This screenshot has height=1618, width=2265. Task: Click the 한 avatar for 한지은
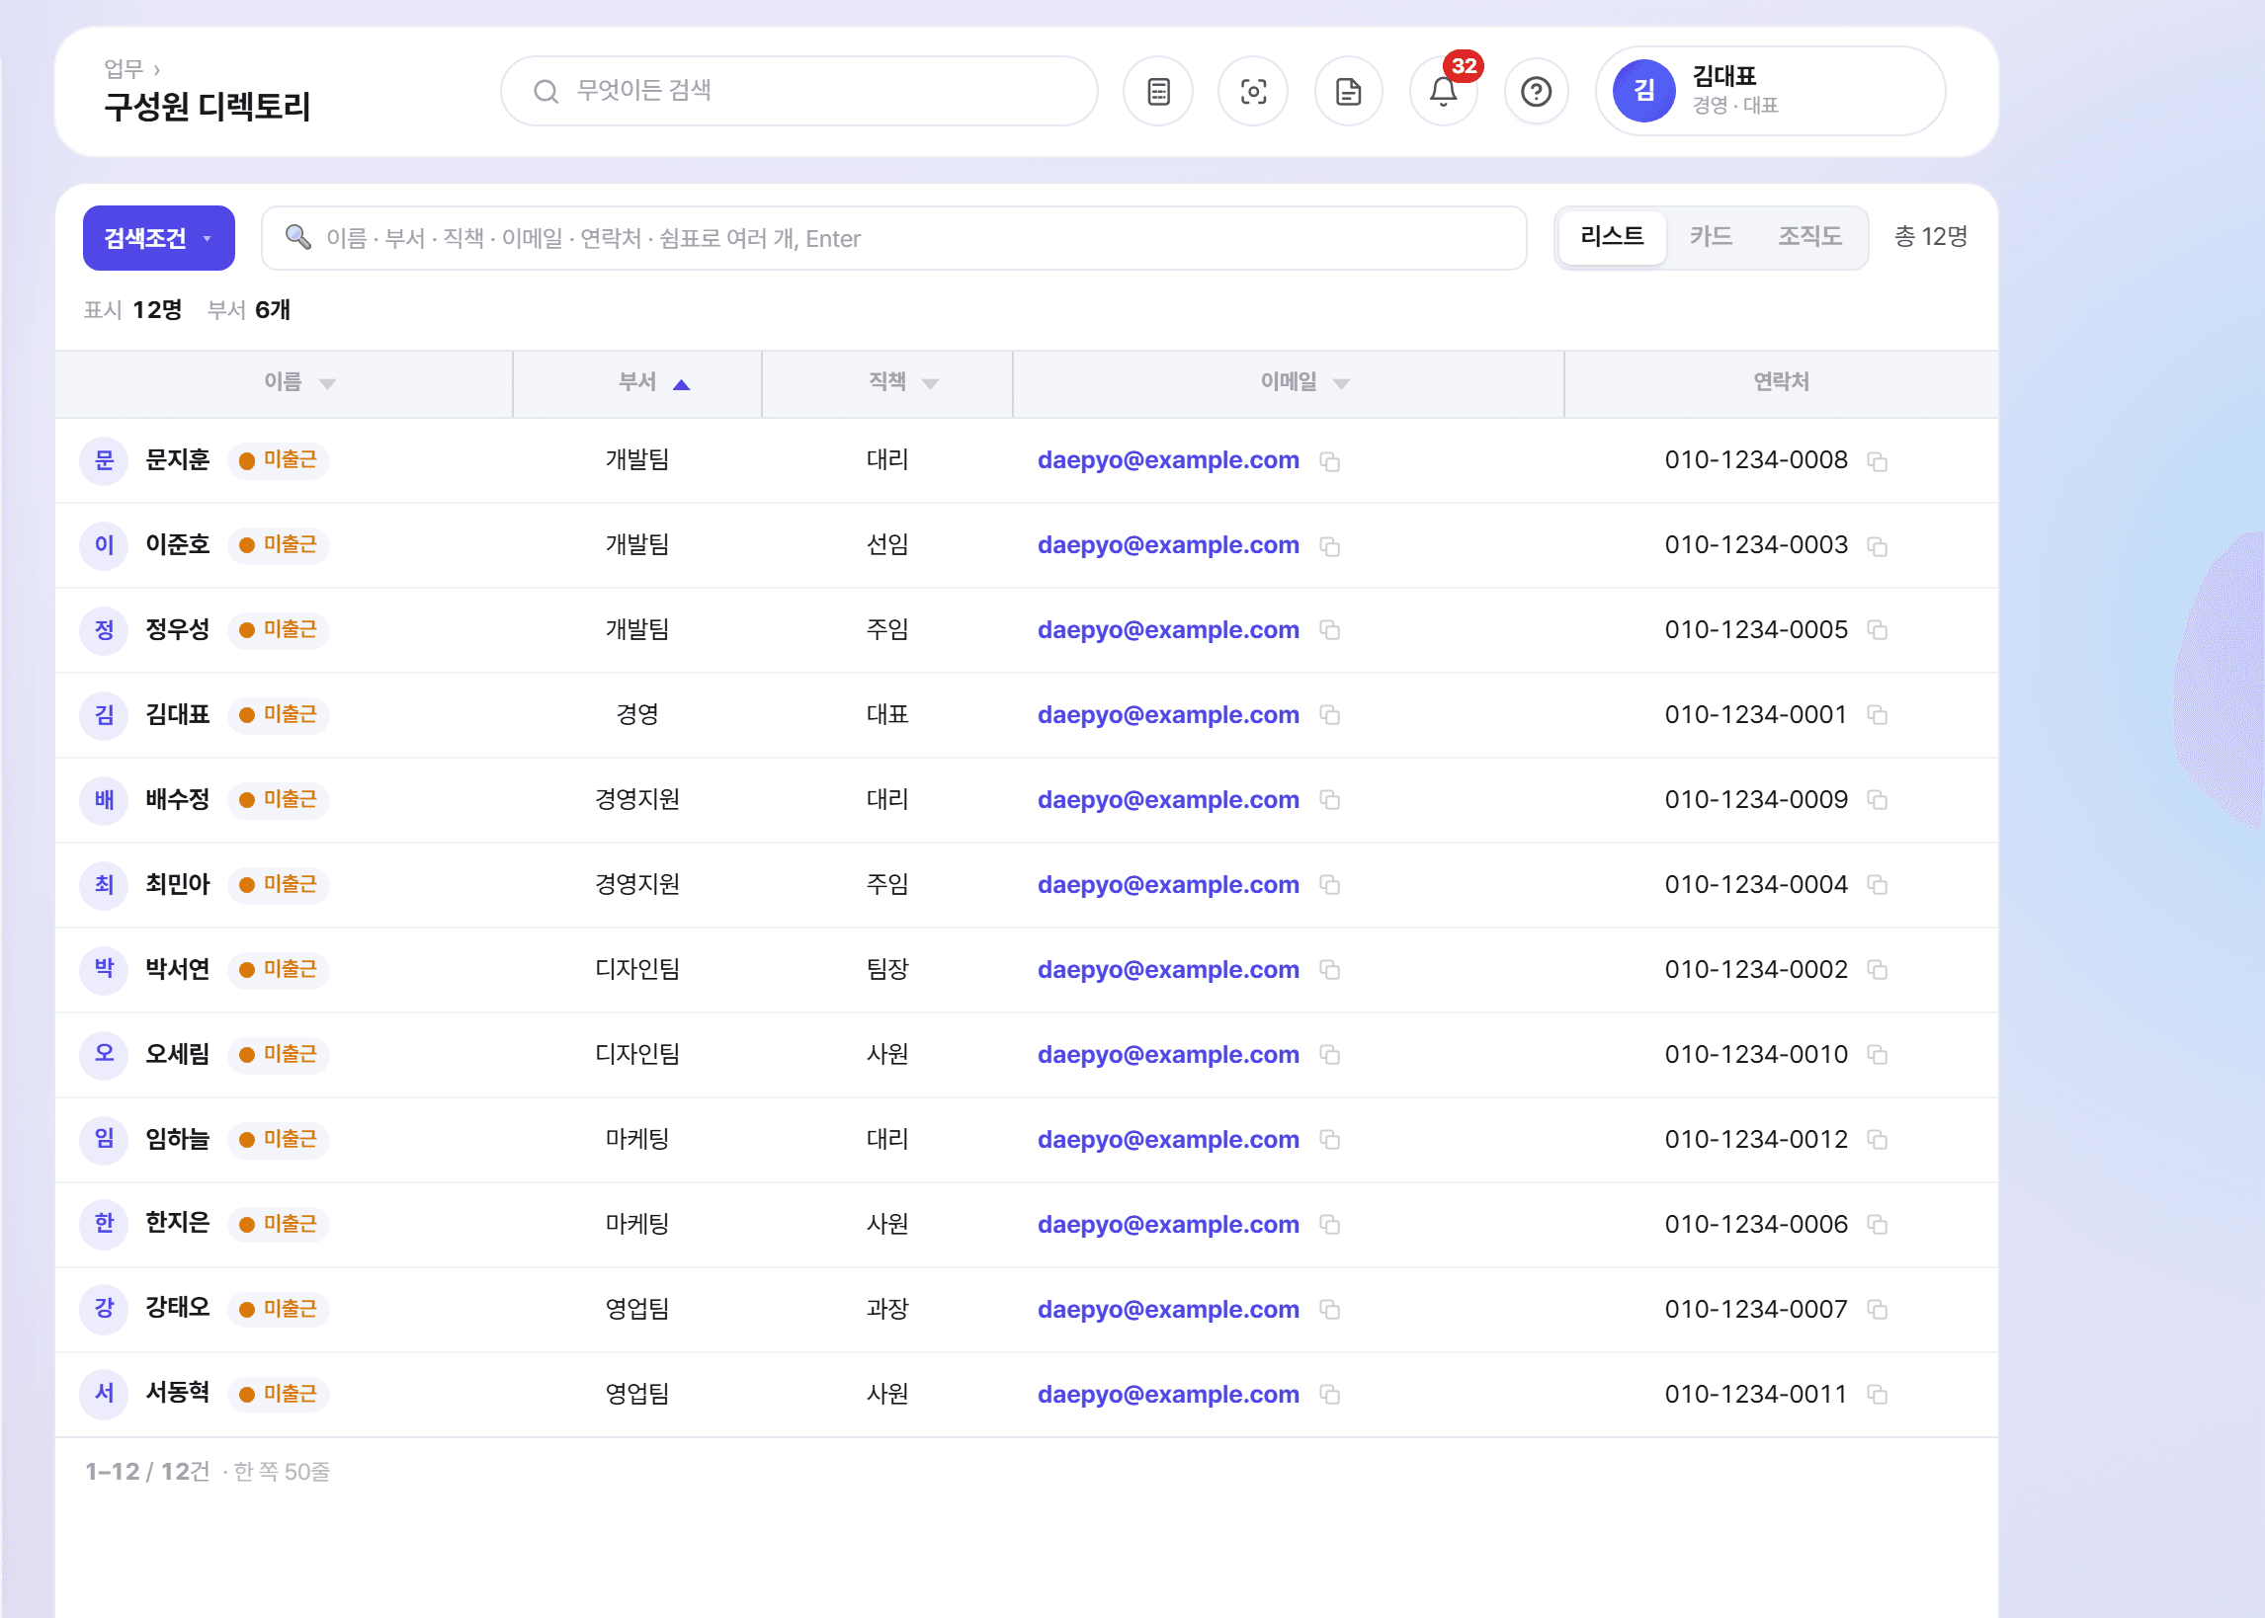(x=105, y=1225)
